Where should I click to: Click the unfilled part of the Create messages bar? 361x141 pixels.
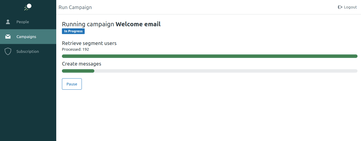226,71
